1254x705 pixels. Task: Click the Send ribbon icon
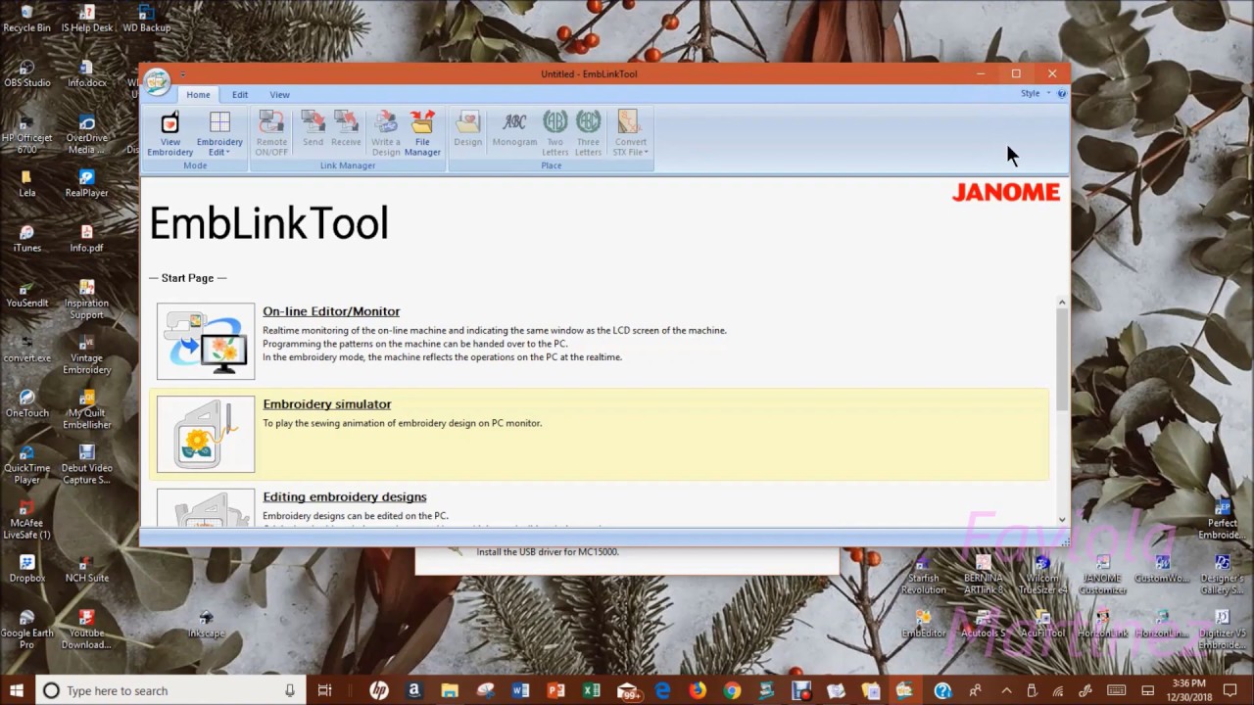click(x=313, y=128)
